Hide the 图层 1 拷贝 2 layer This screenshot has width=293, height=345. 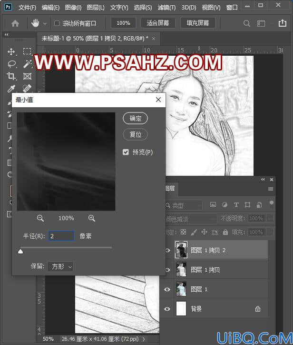tap(167, 250)
